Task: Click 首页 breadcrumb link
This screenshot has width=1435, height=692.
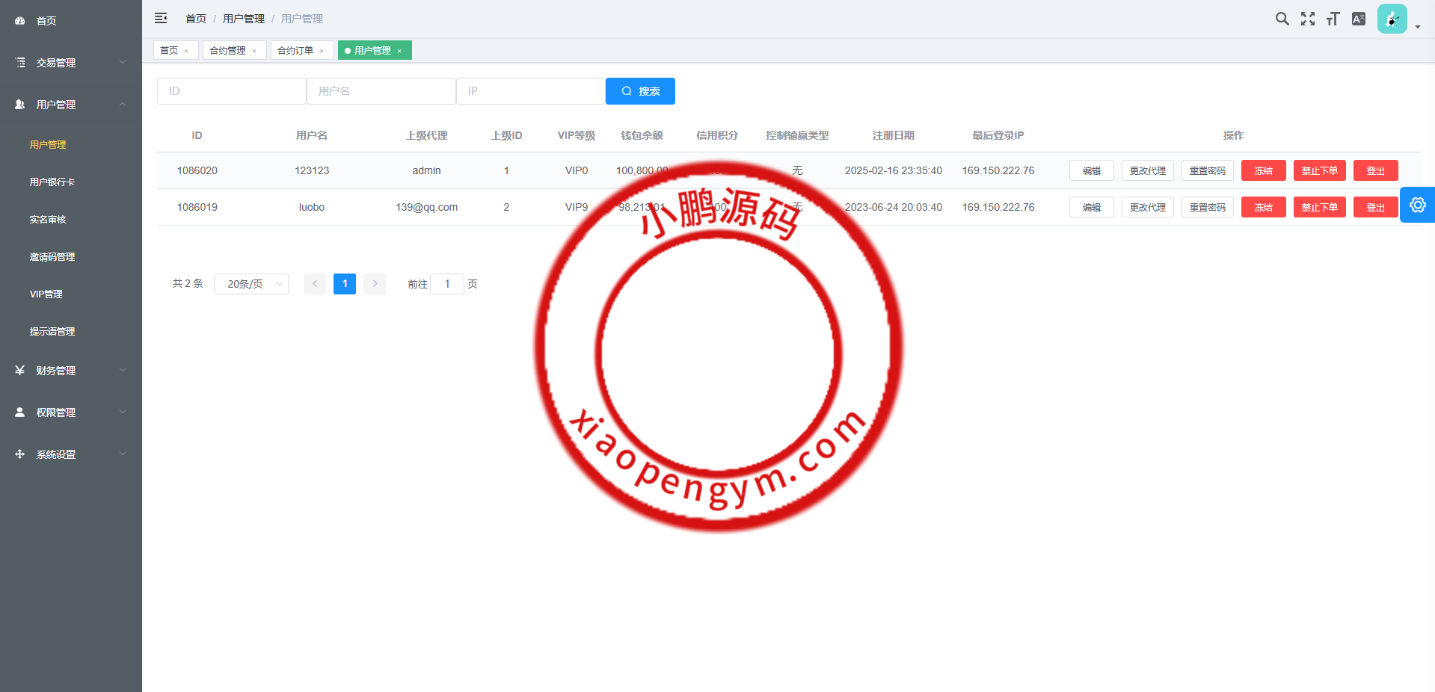Action: point(196,19)
